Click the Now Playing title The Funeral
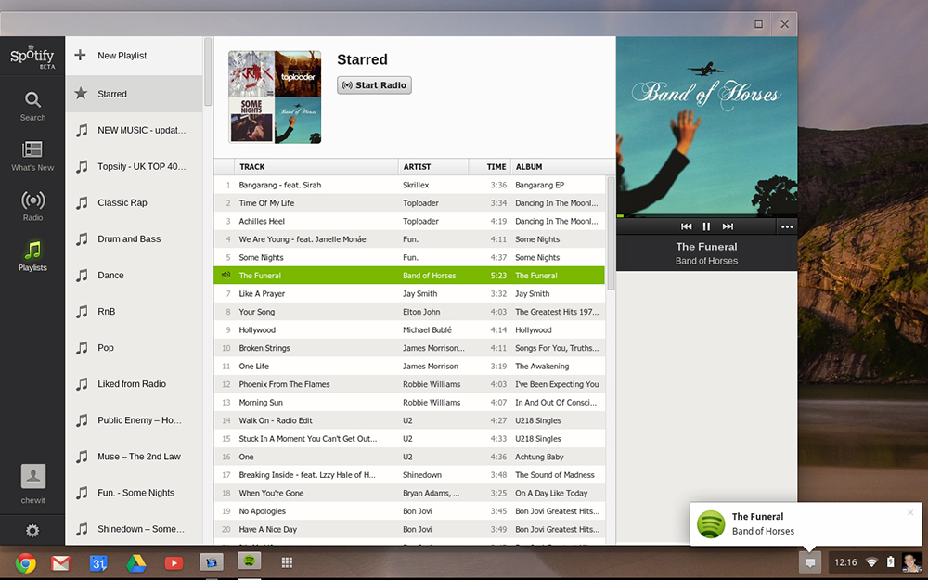The width and height of the screenshot is (928, 580). point(706,247)
